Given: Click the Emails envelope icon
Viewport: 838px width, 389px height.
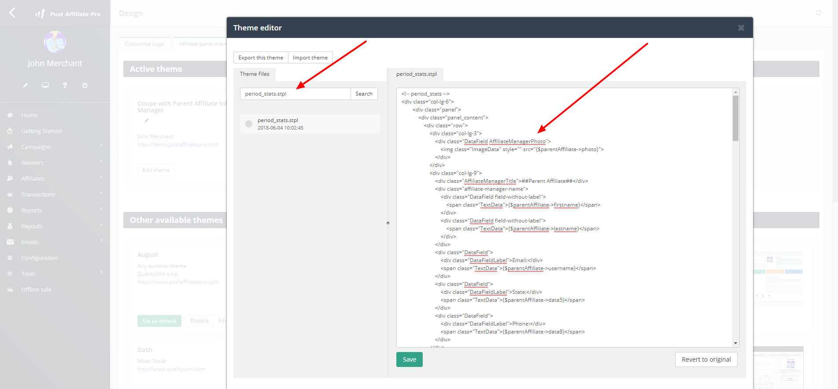Looking at the screenshot, I should click(10, 242).
